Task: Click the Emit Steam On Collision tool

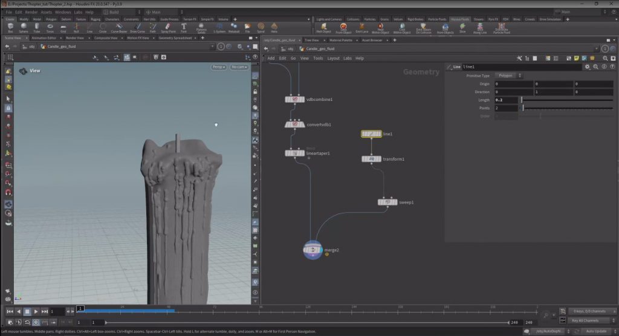Action: [x=423, y=28]
